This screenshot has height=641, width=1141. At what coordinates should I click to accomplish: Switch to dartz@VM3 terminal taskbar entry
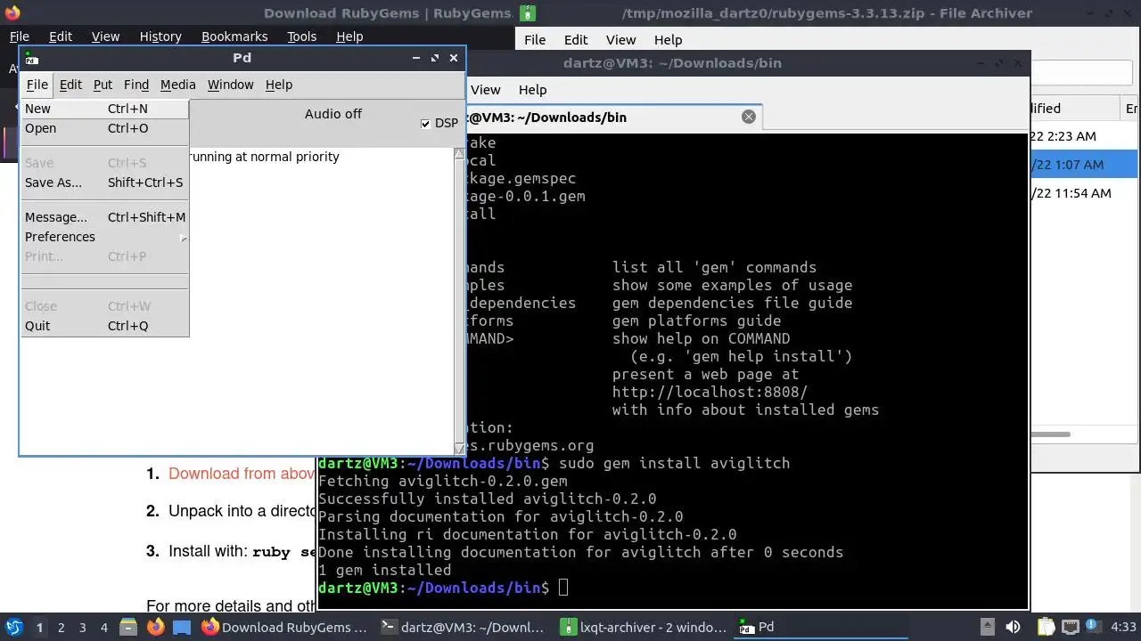coord(464,628)
